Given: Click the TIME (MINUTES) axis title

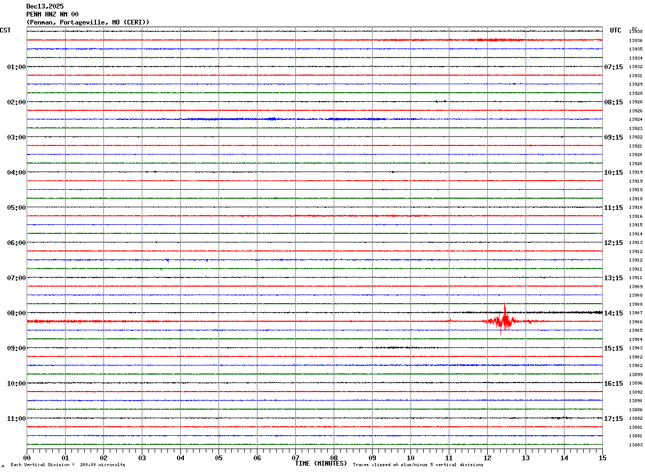Looking at the screenshot, I should point(321,463).
